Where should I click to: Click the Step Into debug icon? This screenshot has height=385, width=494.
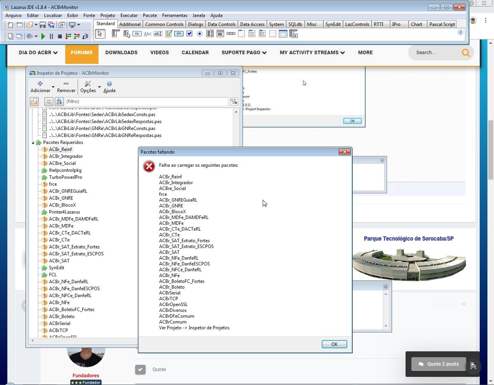point(68,36)
